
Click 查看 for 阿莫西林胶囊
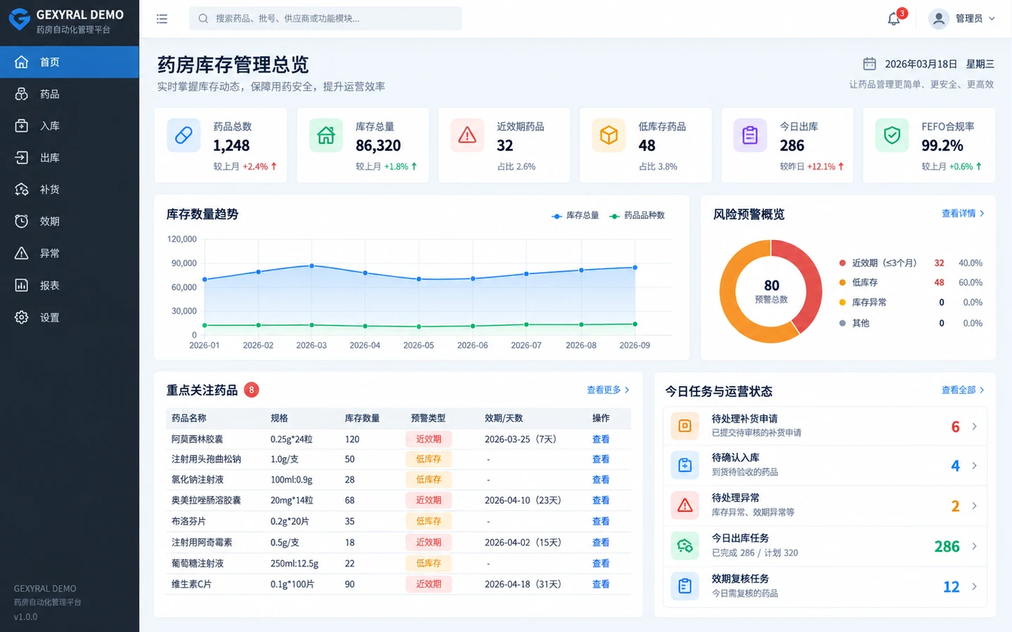pyautogui.click(x=601, y=439)
